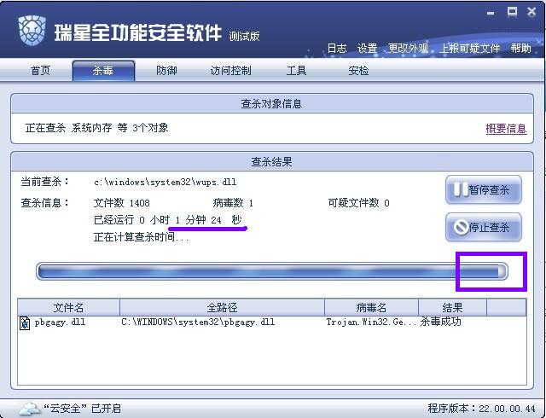
Task: Sort by the 全路径 column header
Action: (222, 307)
